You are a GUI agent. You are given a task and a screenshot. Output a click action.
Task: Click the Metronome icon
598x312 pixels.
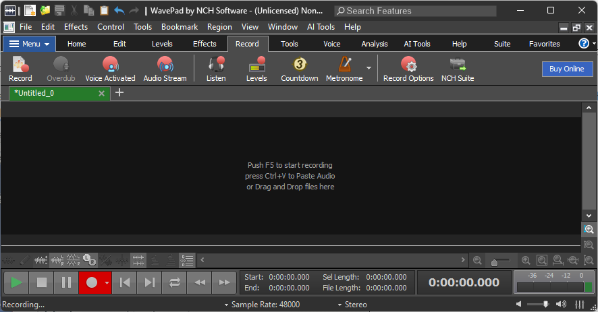point(344,69)
